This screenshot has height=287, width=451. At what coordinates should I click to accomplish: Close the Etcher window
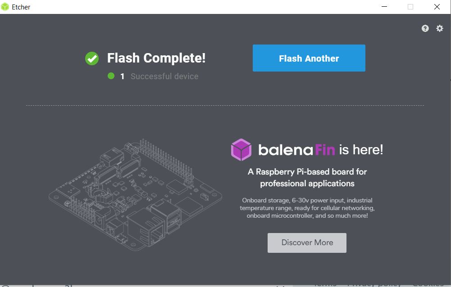pyautogui.click(x=437, y=7)
